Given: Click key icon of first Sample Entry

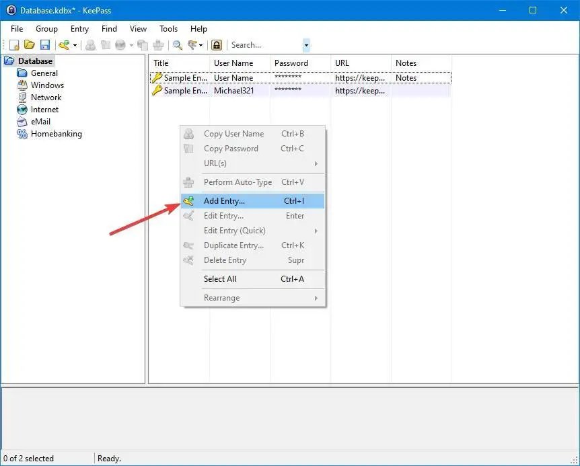Looking at the screenshot, I should pyautogui.click(x=157, y=77).
